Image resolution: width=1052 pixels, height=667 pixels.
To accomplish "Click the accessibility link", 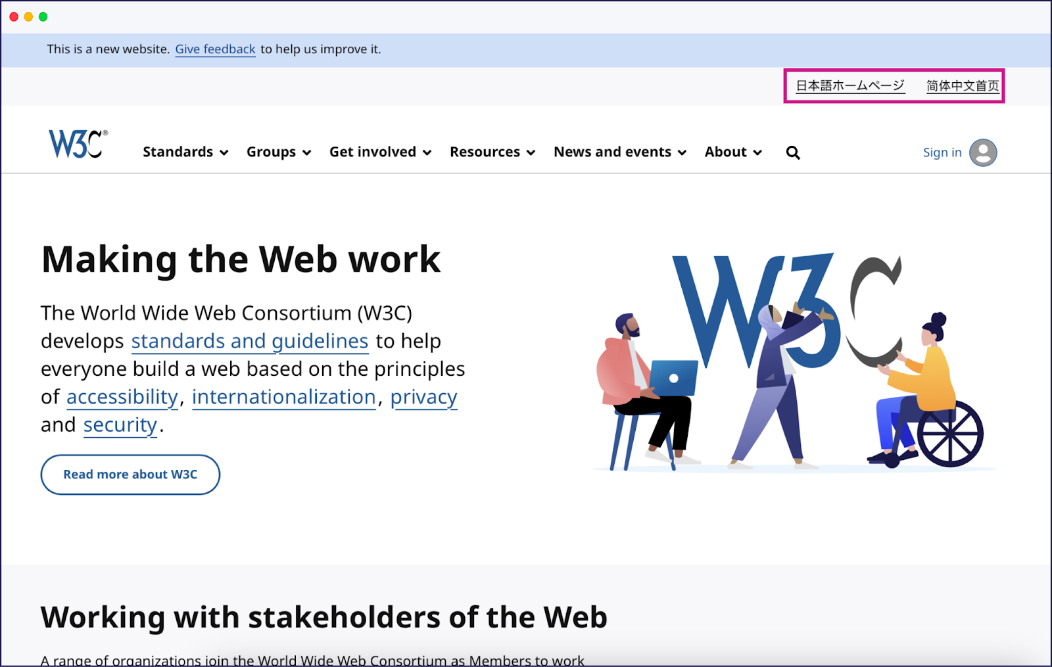I will (121, 397).
